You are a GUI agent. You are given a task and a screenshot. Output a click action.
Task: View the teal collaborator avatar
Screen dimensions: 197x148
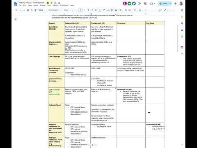[x=134, y=3]
